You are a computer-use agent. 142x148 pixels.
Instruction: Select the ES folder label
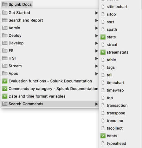tap(11, 51)
